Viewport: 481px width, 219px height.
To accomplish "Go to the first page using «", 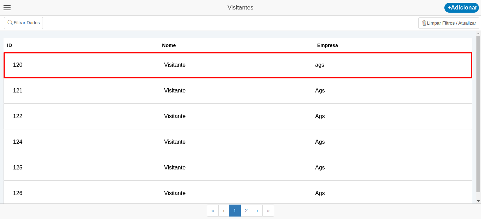I will [x=213, y=211].
